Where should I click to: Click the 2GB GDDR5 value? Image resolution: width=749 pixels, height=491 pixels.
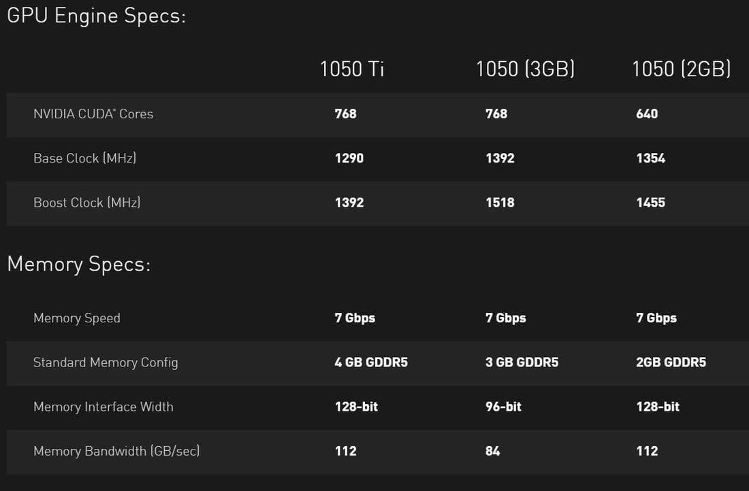(671, 362)
